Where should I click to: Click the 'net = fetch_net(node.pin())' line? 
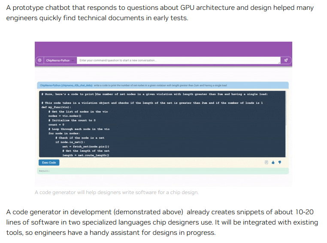[x=86, y=147]
